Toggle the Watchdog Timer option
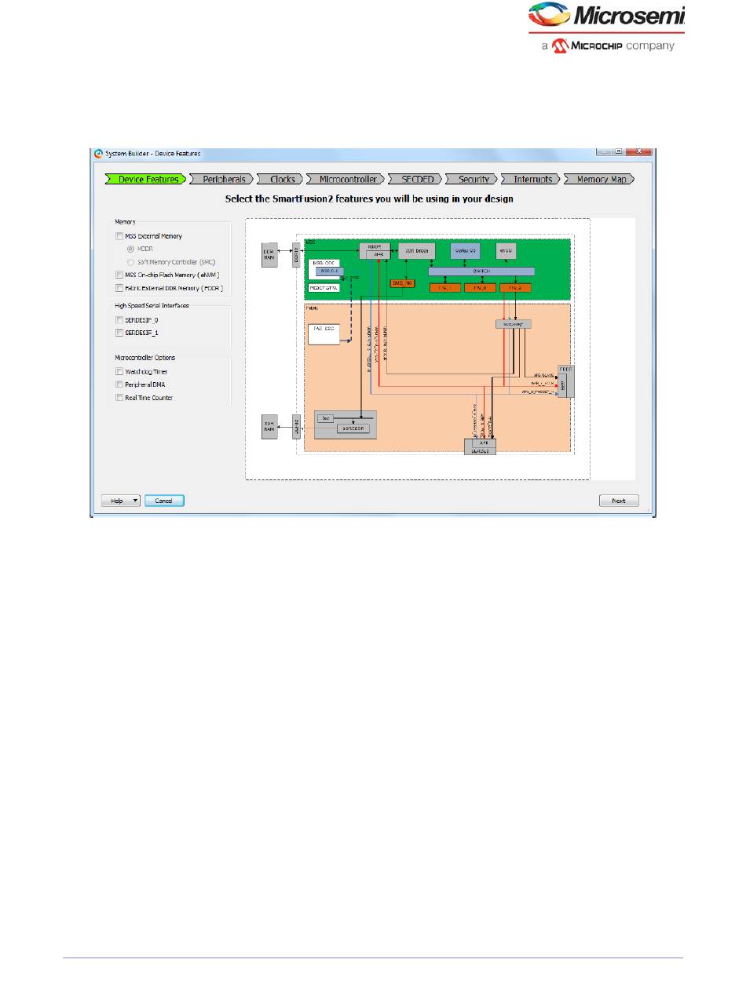Screen dimensions: 746x984 tap(119, 372)
